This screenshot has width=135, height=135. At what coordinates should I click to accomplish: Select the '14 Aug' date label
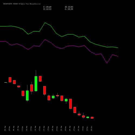35,128
